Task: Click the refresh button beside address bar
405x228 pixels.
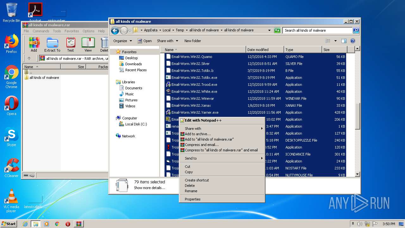Action: coord(277,30)
